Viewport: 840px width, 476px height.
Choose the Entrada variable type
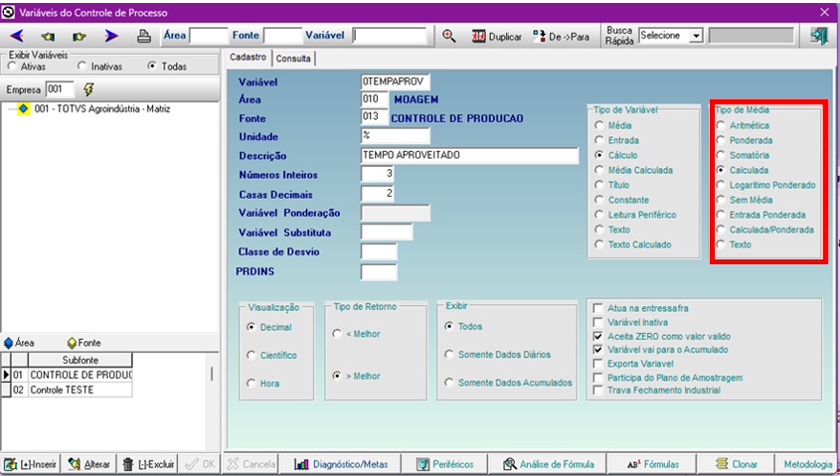click(x=598, y=140)
